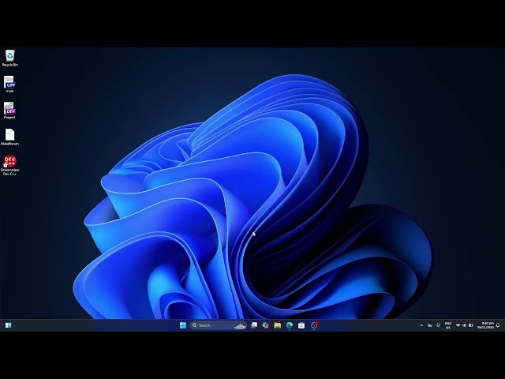Open File Explorer from the taskbar
Image resolution: width=505 pixels, height=379 pixels.
tap(278, 325)
